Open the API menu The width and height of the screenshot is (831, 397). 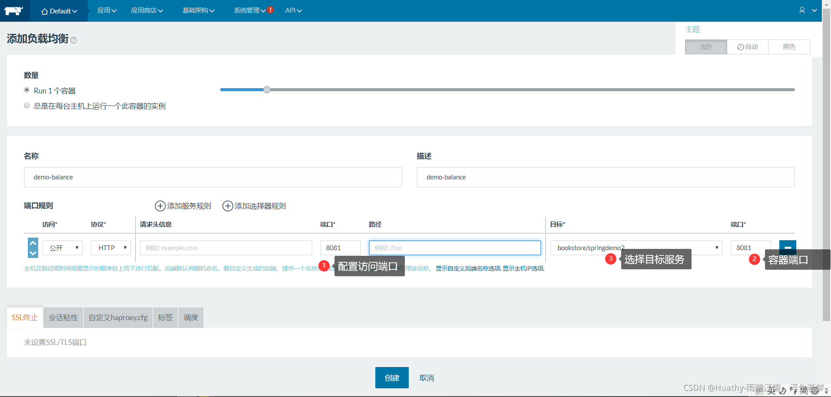tap(293, 10)
